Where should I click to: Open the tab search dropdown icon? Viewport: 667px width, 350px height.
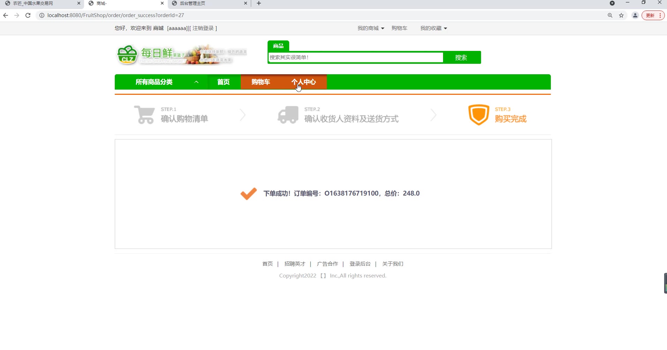[x=612, y=3]
